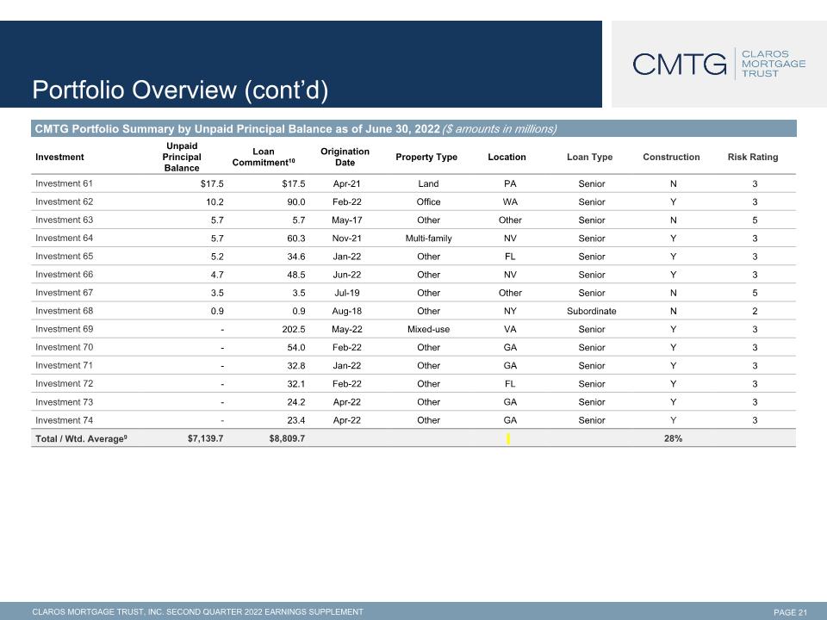The width and height of the screenshot is (827, 620).
Task: Click construction 'N' for Investment 61
Action: 673,184
